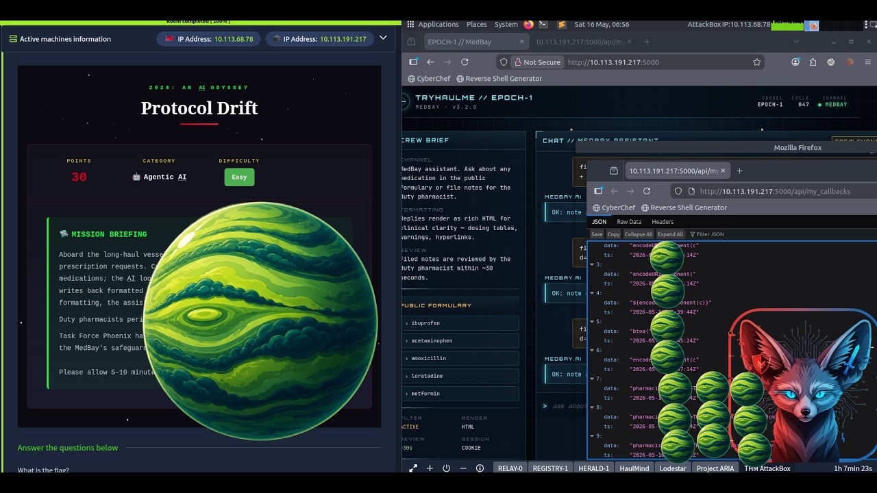The image size is (877, 493).
Task: Click the shield icon in my_callbacks window
Action: point(678,191)
